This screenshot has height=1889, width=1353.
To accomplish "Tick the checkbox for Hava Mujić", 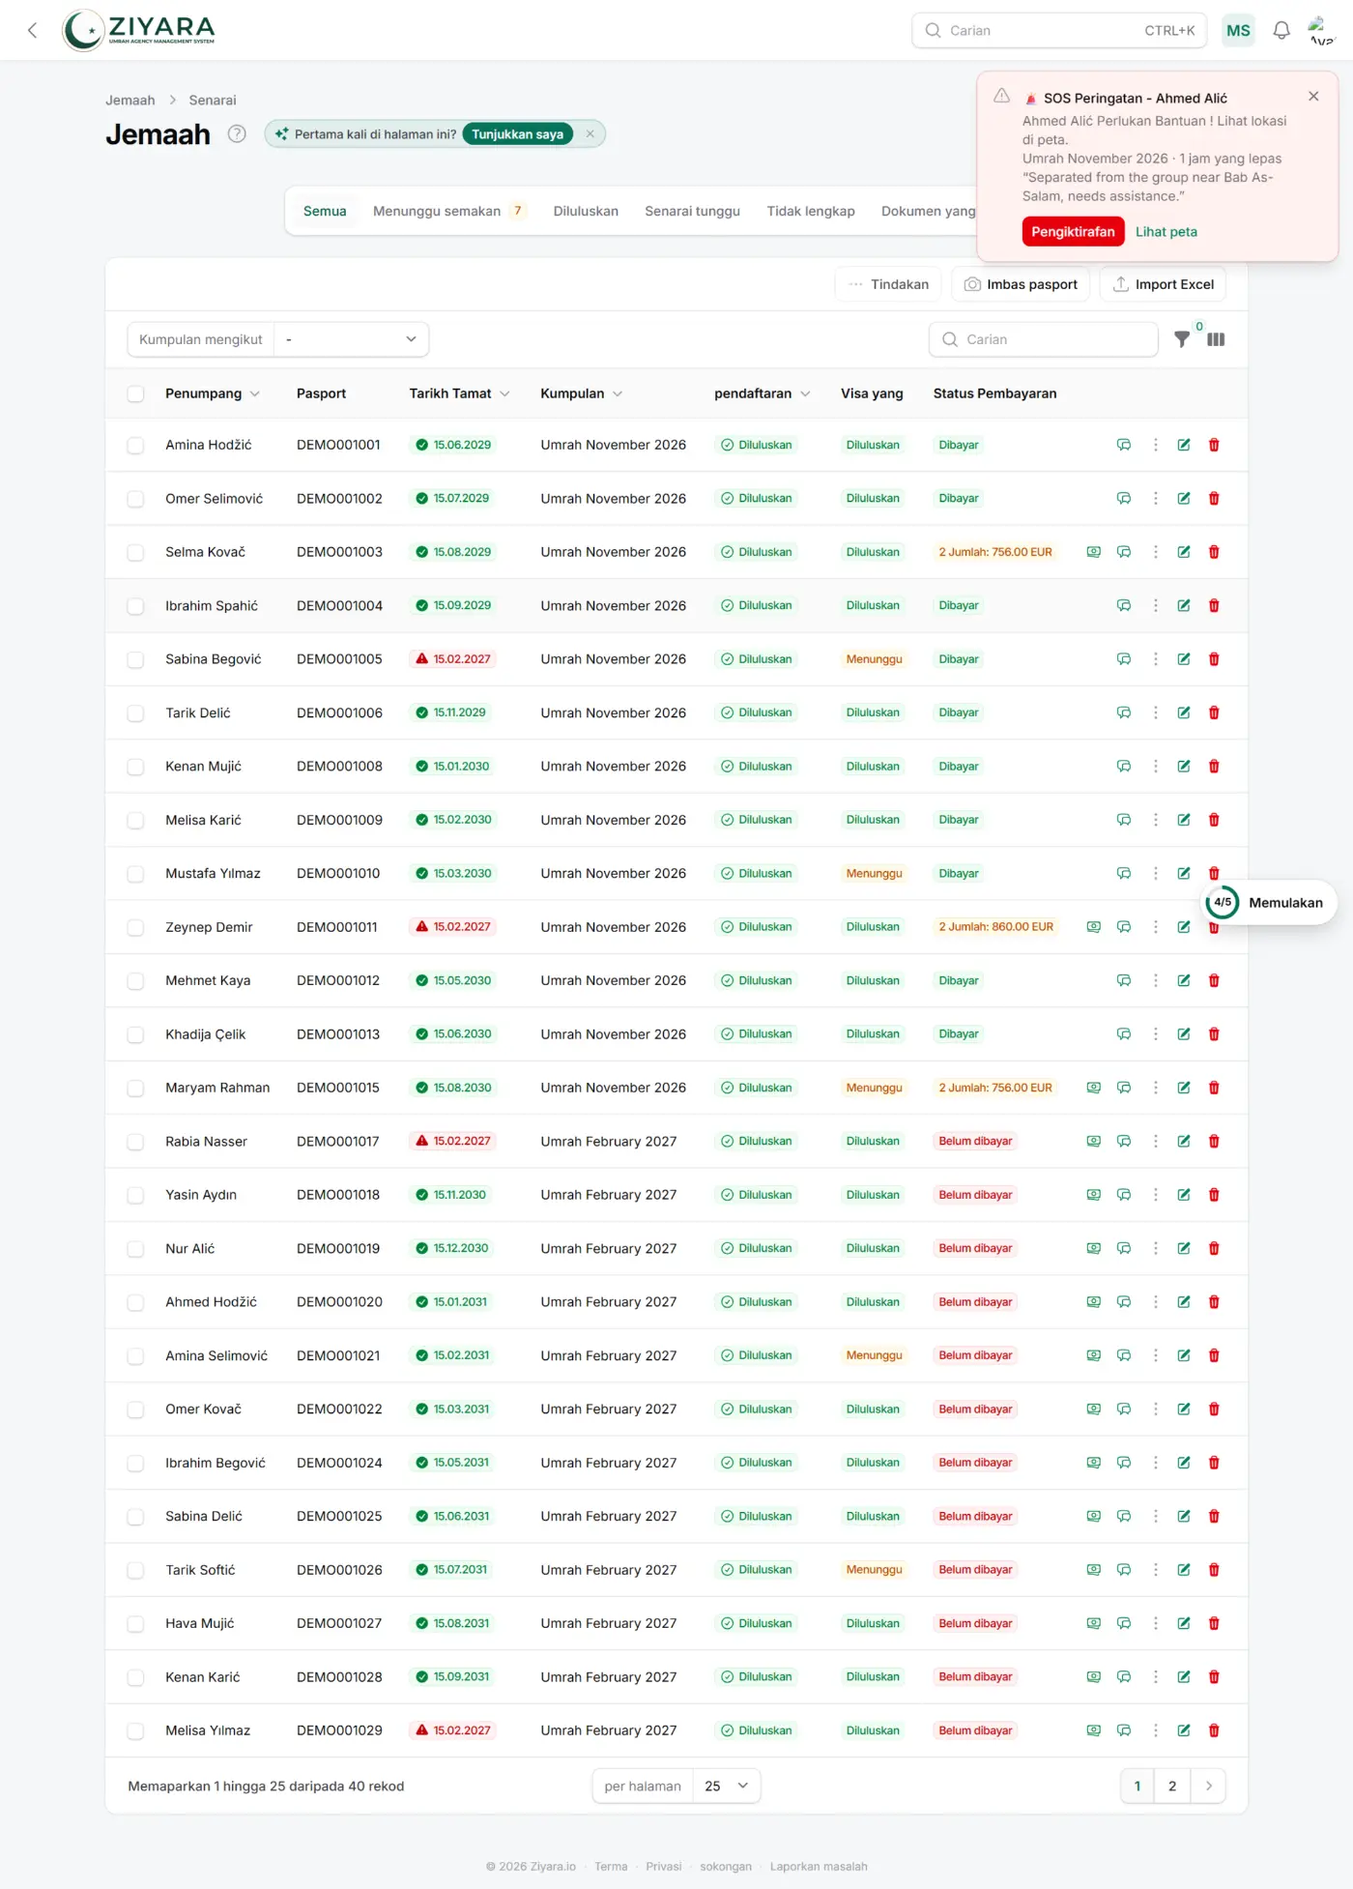I will coord(135,1624).
